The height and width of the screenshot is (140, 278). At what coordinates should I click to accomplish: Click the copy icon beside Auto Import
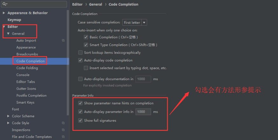pos(63,41)
